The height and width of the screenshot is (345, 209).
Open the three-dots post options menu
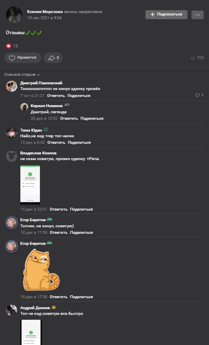click(197, 15)
